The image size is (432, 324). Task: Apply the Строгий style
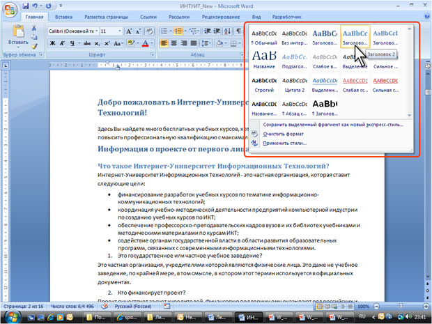(264, 85)
